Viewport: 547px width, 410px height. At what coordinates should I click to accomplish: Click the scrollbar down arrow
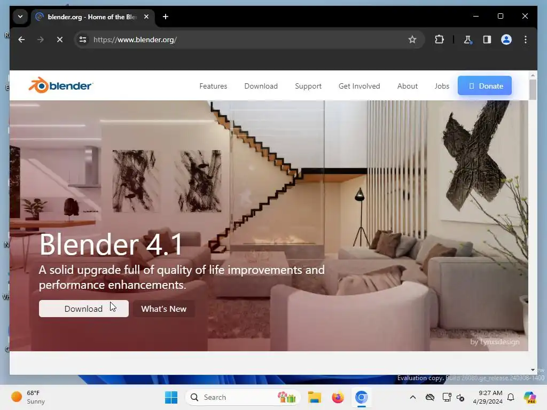pyautogui.click(x=533, y=370)
